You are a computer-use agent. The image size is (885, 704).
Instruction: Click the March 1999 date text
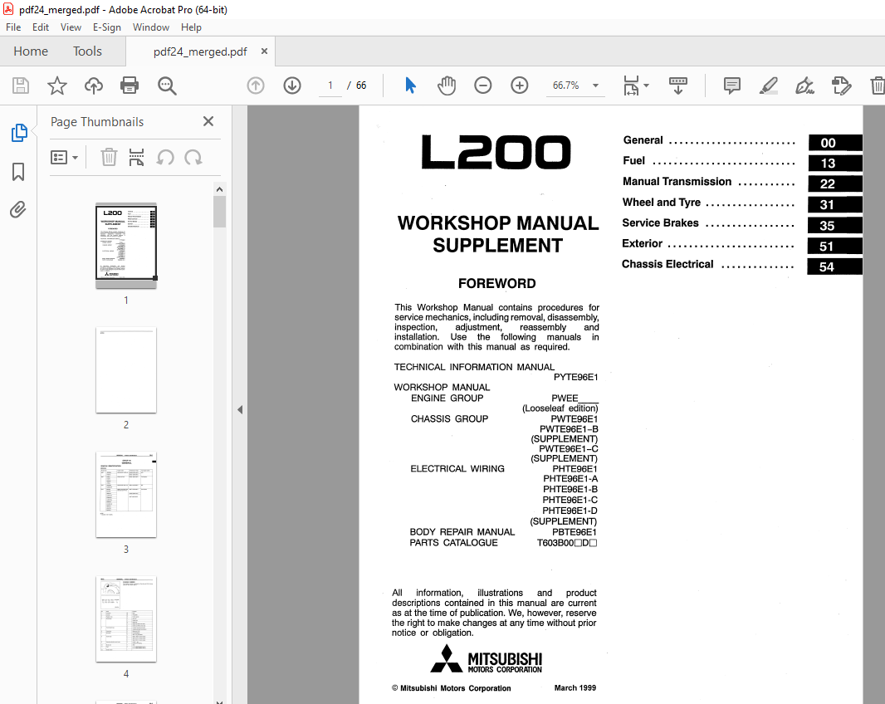tap(575, 687)
